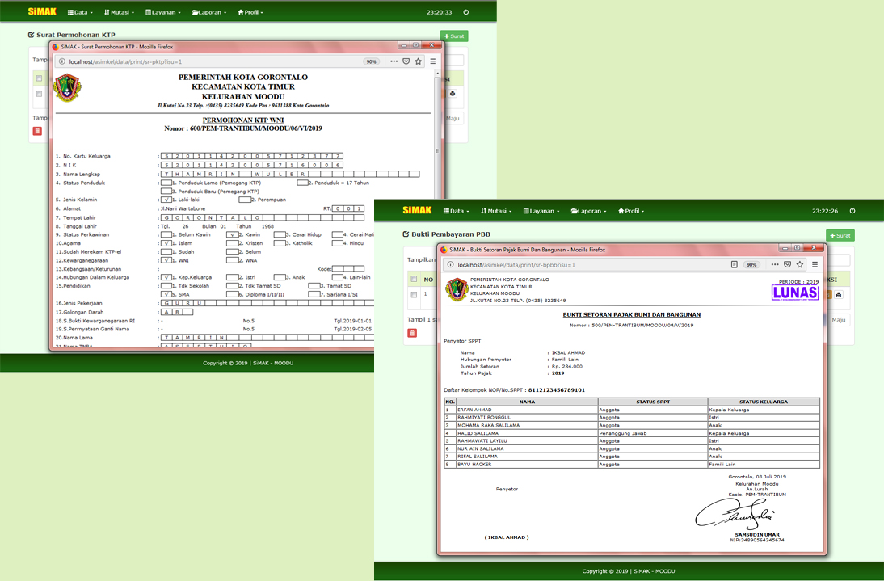Open the Profil menu in the 23:22:26 navbar
The width and height of the screenshot is (884, 581).
632,211
